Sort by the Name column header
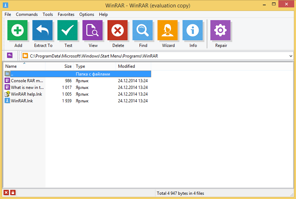 (24, 66)
